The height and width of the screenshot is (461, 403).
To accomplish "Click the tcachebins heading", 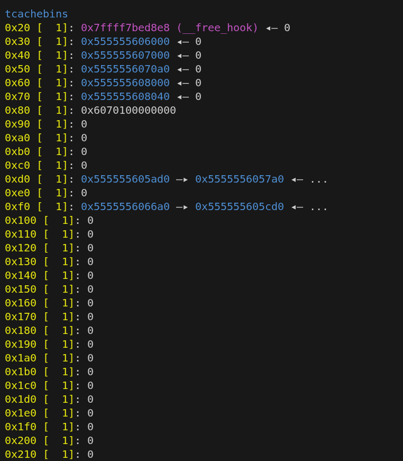I will 36,14.
